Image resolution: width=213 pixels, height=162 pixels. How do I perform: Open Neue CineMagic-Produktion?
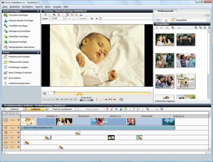click(x=20, y=72)
